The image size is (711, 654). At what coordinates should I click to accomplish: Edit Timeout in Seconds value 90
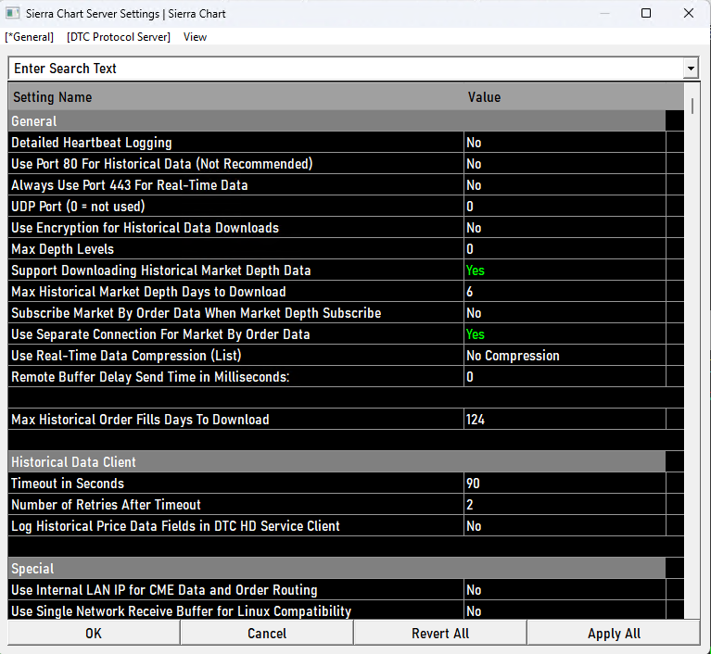tap(565, 484)
